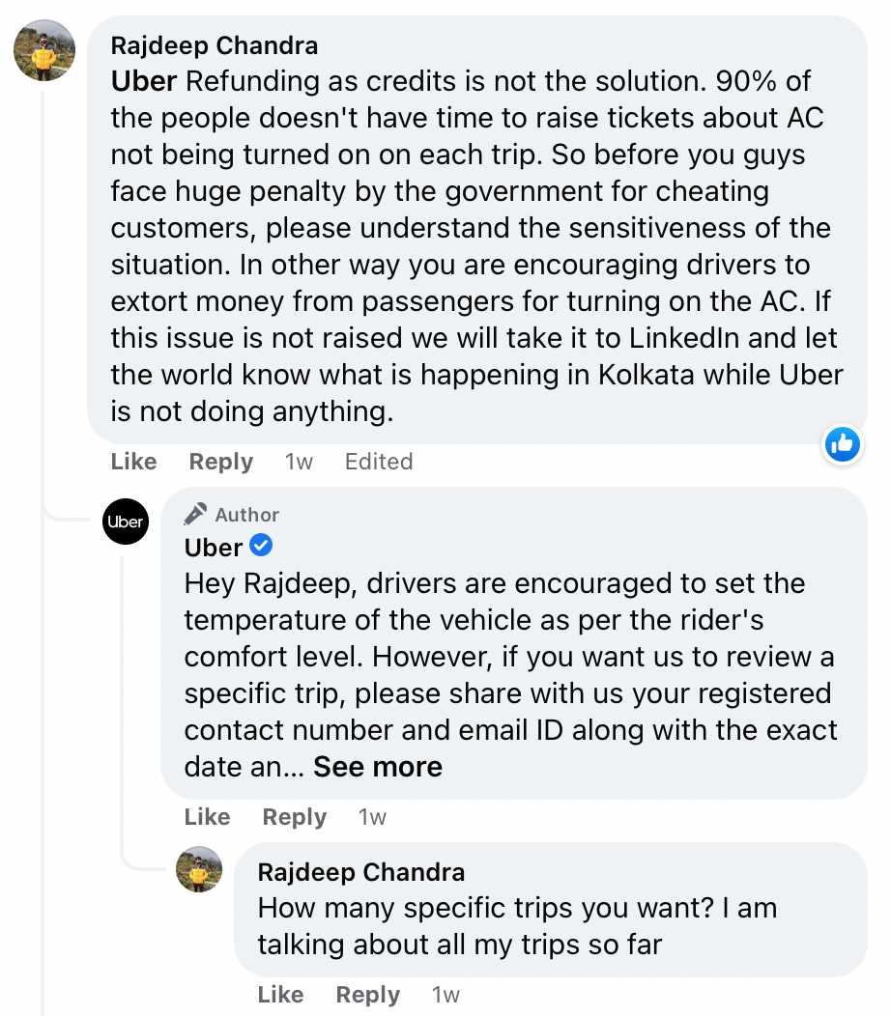
Task: Click the 1w timestamp on the top comment
Action: (x=299, y=462)
